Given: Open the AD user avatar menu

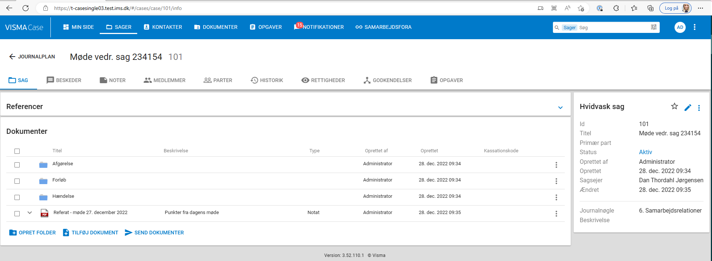Looking at the screenshot, I should (680, 27).
